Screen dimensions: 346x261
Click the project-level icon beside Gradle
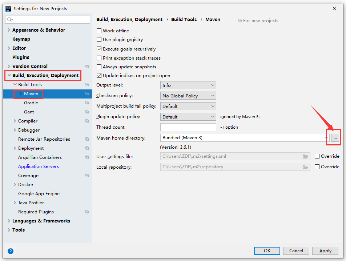pyautogui.click(x=87, y=103)
